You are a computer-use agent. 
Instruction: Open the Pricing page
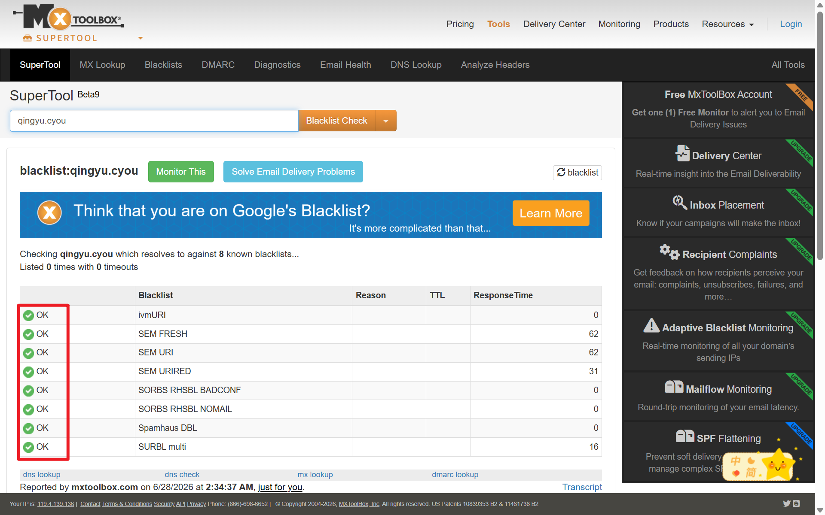460,24
